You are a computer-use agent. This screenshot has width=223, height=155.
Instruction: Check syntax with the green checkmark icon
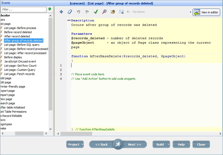tap(96, 12)
